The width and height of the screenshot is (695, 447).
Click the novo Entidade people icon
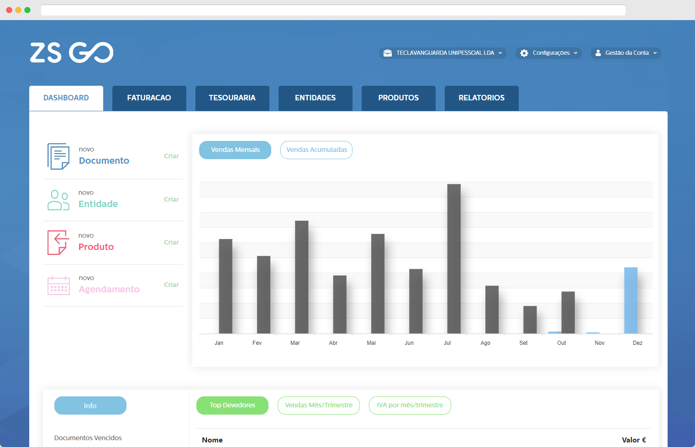[58, 200]
